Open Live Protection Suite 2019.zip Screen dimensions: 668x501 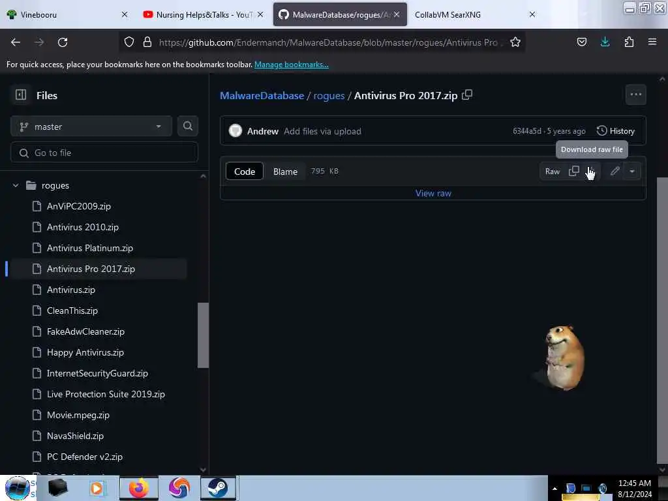(106, 394)
